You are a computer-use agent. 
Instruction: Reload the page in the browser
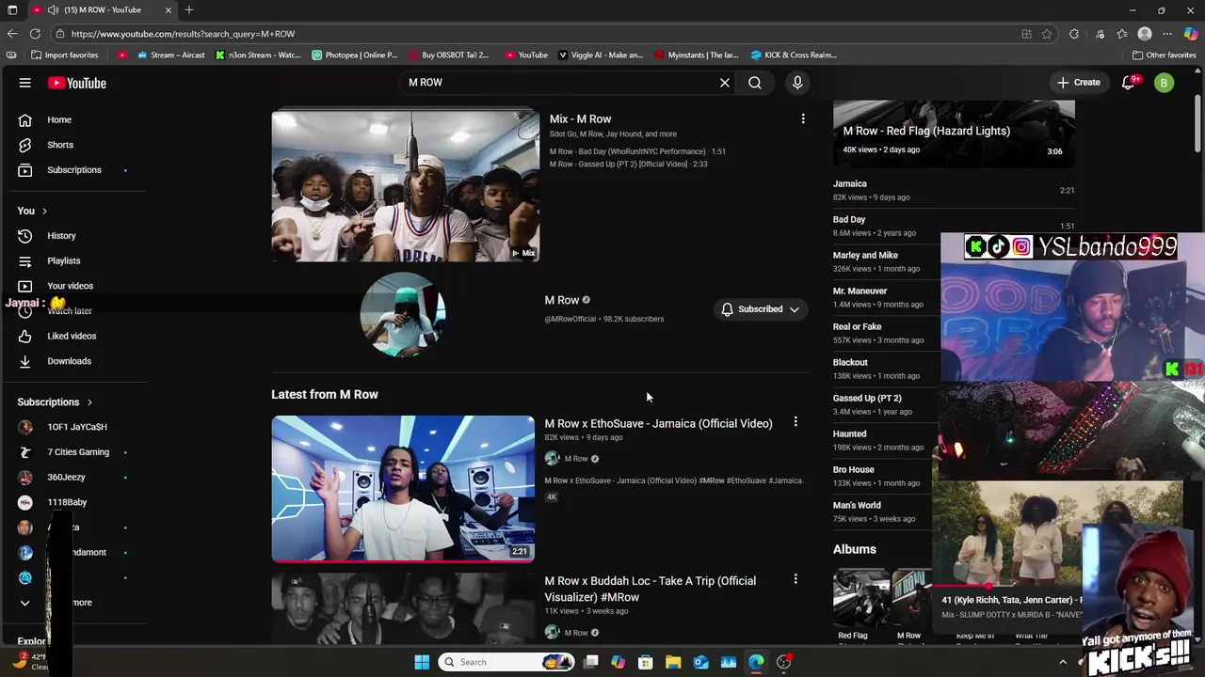[36, 34]
